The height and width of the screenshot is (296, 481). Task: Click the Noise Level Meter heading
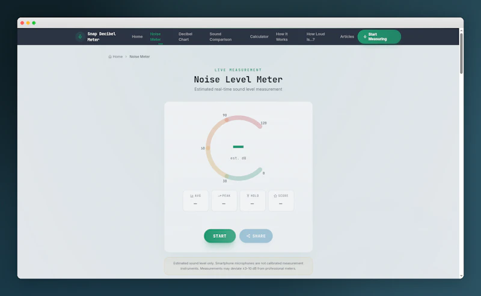pos(238,79)
